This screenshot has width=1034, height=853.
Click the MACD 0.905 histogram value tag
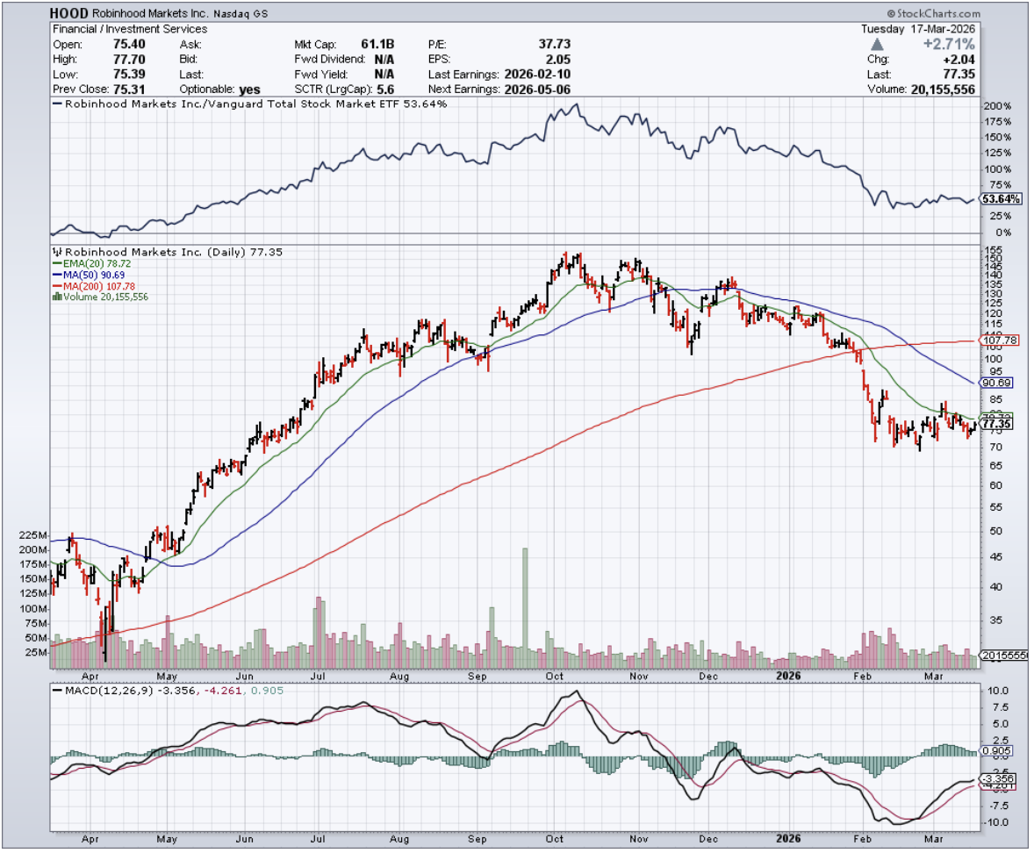click(995, 751)
